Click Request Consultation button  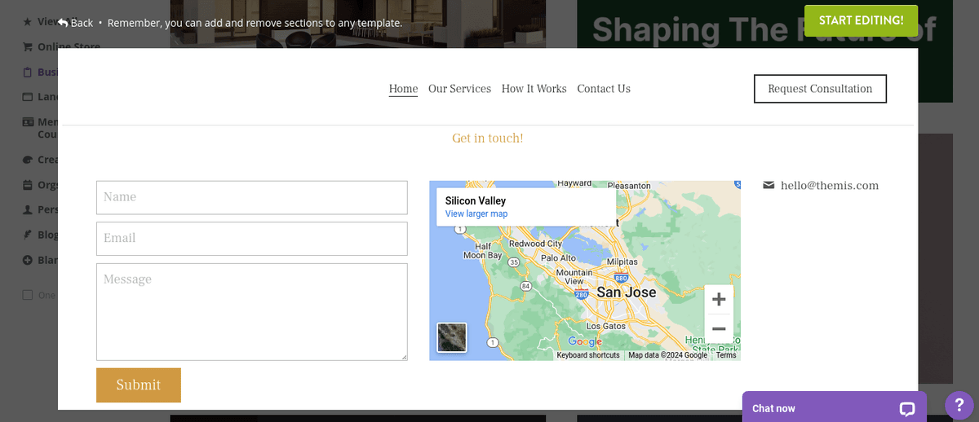[820, 89]
